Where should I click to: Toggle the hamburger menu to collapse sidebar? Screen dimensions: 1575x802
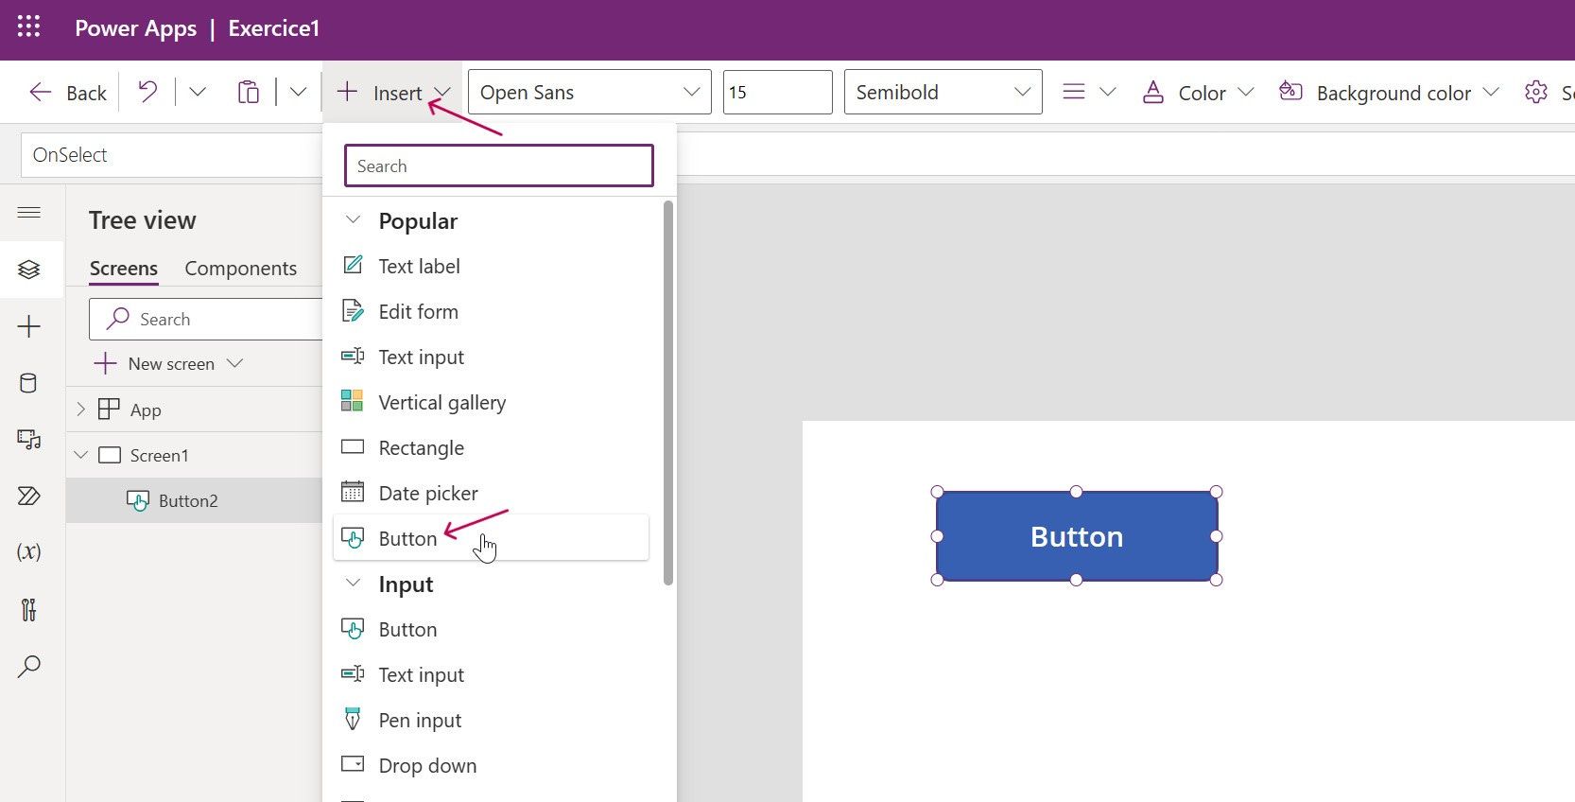click(x=28, y=212)
